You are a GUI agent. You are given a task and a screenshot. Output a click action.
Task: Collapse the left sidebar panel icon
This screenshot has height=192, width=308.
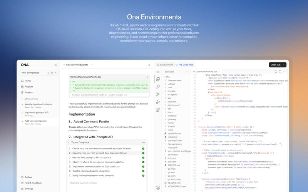coord(56,65)
